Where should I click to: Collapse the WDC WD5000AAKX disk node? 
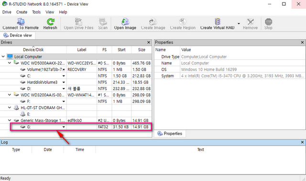[x=10, y=63]
